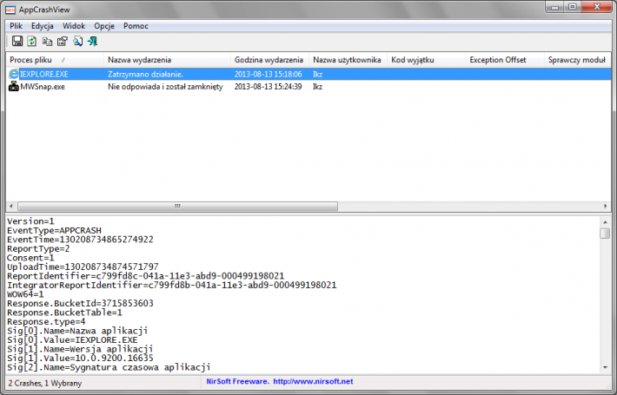Click the Internet Explorer icon on IEXPLORE.EXE row
Viewport: 617px width, 395px height.
pyautogui.click(x=14, y=74)
